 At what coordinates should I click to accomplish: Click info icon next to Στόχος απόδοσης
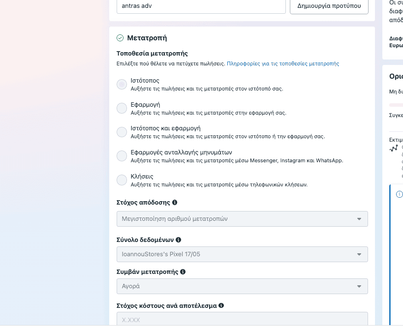coord(175,203)
